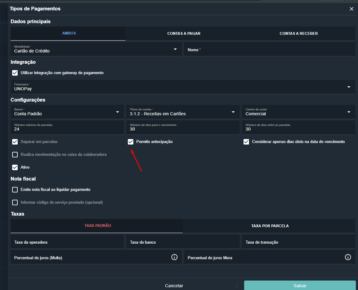Check Informar código do serviço prestado

pyautogui.click(x=15, y=202)
